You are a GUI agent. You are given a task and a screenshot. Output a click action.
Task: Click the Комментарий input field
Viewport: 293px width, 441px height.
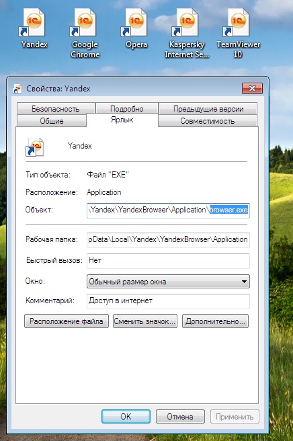click(168, 301)
